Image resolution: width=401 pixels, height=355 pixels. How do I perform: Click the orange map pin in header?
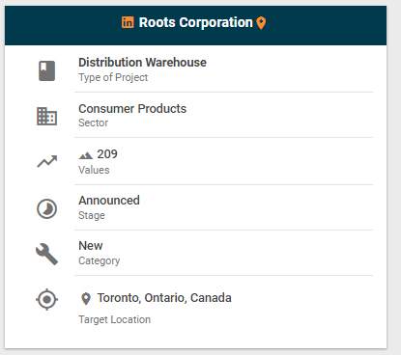pyautogui.click(x=261, y=23)
